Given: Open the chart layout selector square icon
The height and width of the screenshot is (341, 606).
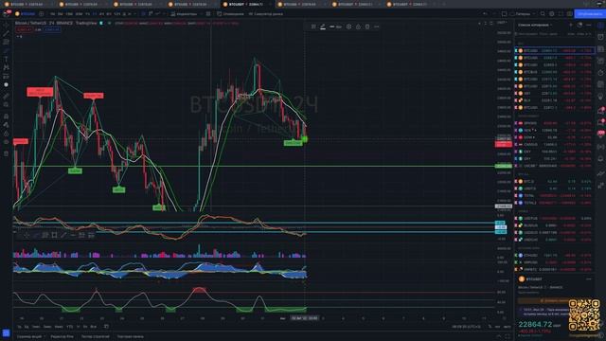Looking at the screenshot, I should tap(505, 14).
